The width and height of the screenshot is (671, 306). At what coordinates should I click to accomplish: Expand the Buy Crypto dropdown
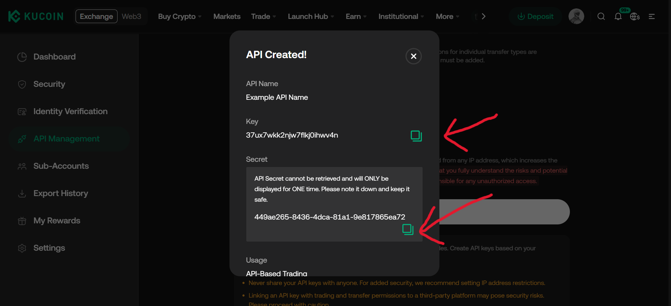point(180,16)
